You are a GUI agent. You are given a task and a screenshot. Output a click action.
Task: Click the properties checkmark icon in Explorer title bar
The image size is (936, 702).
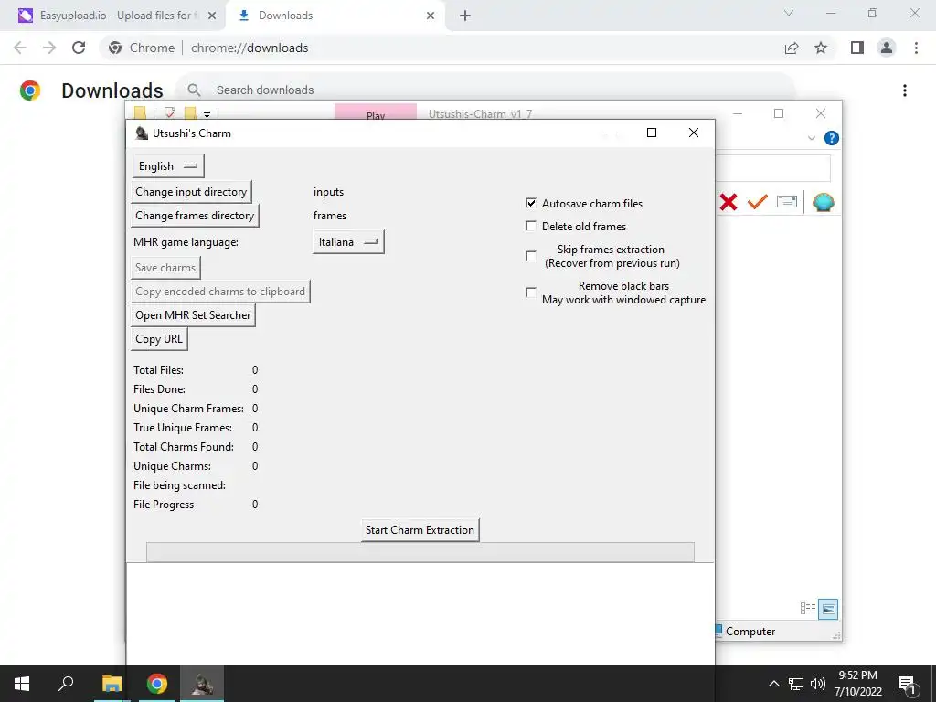169,113
